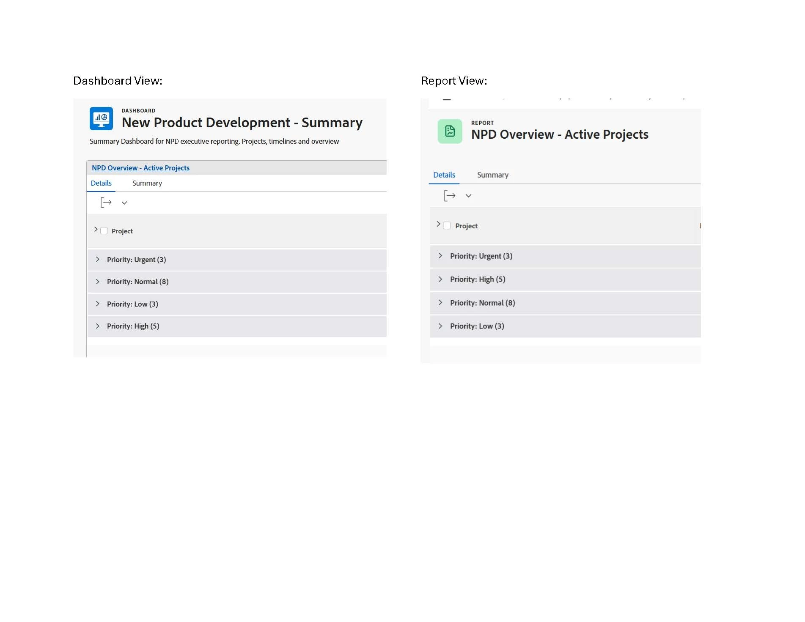Viewport: 805px width, 622px height.
Task: Expand Priority: High (5) in Report view
Action: pyautogui.click(x=440, y=279)
